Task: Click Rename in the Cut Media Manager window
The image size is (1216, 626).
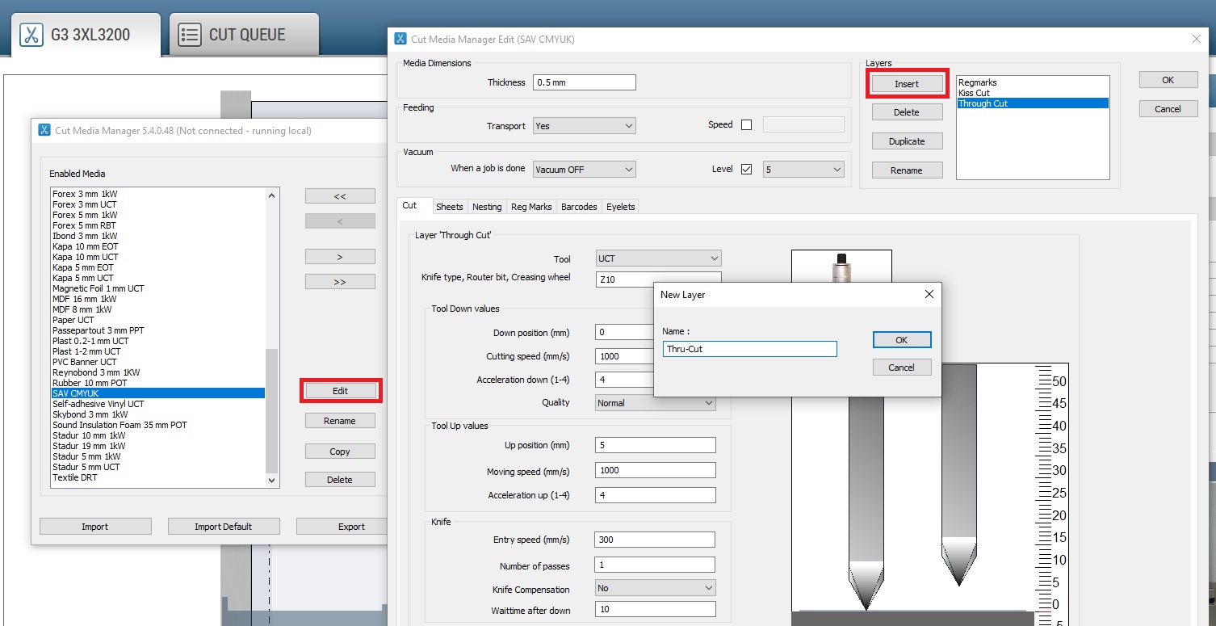Action: click(x=340, y=421)
